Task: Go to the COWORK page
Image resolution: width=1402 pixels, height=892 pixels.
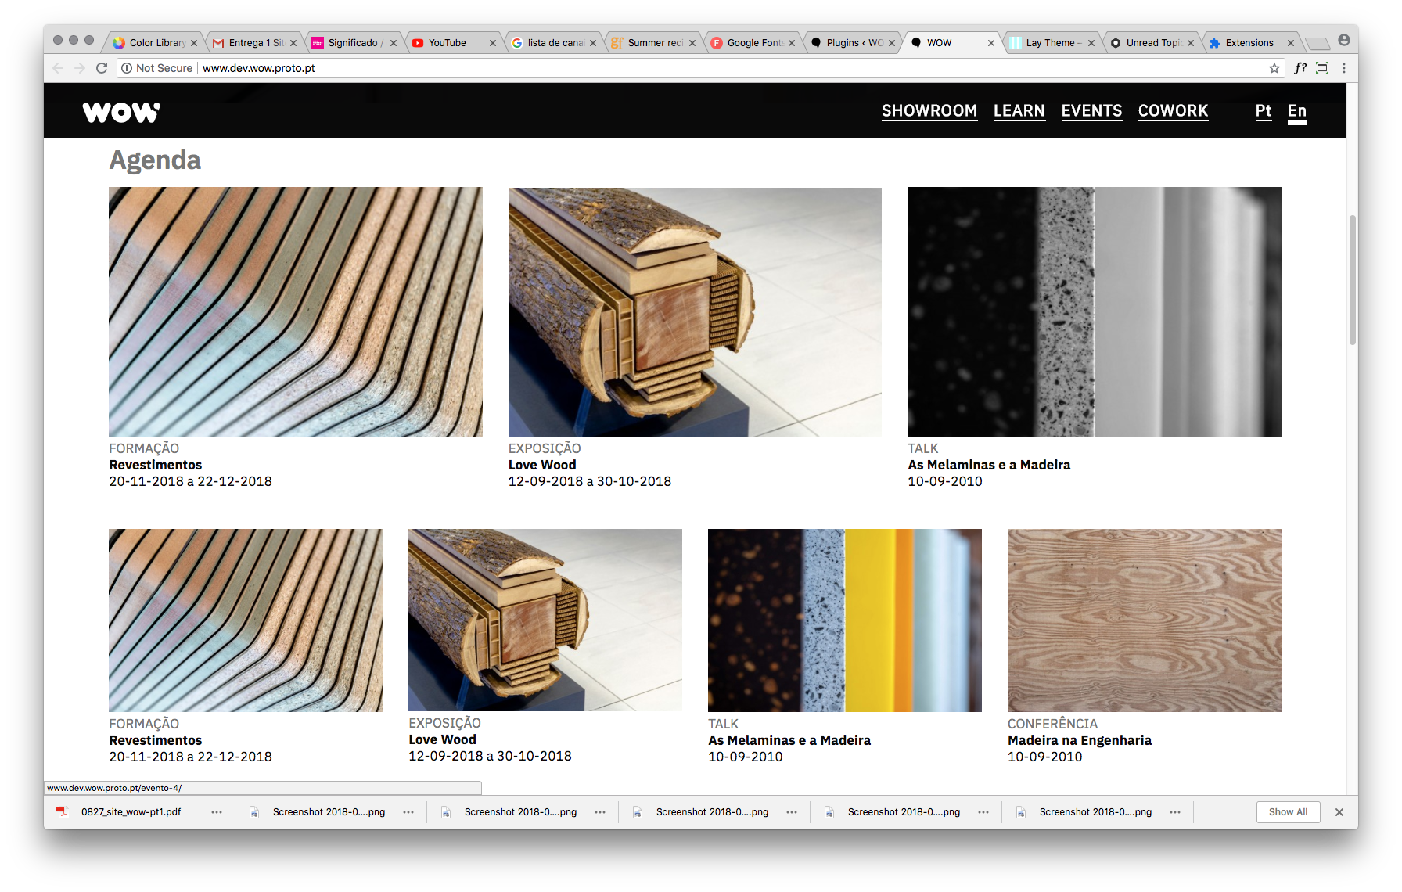Action: [1173, 111]
